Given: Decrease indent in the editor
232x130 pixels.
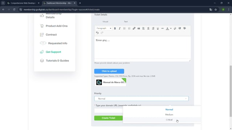Looking at the screenshot, I should [180, 28].
